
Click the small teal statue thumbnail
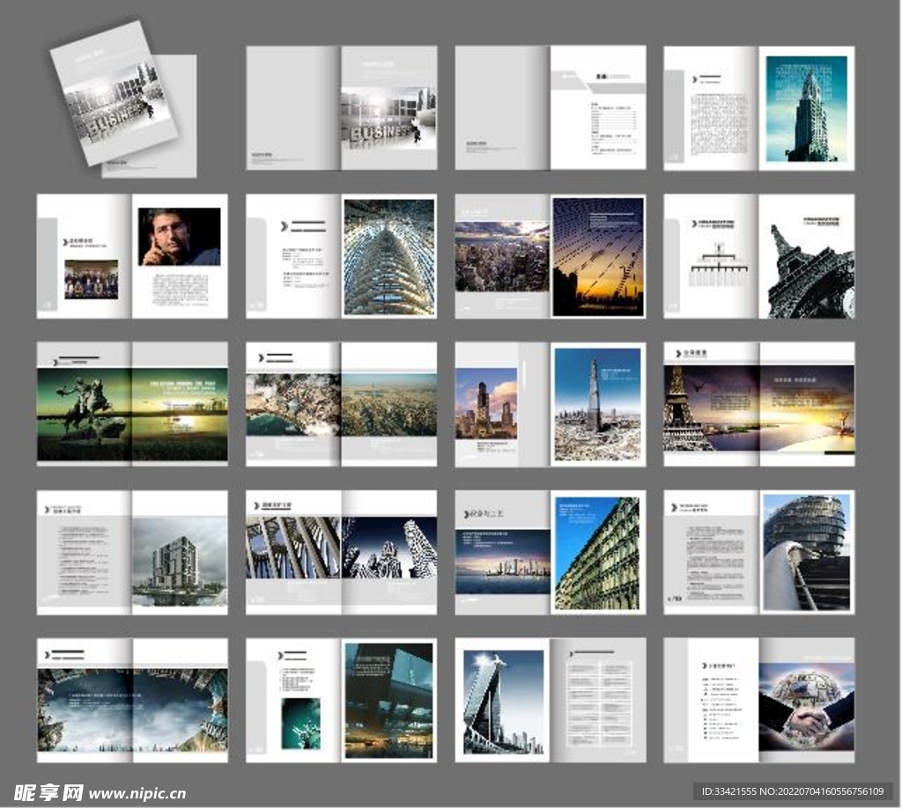click(300, 723)
